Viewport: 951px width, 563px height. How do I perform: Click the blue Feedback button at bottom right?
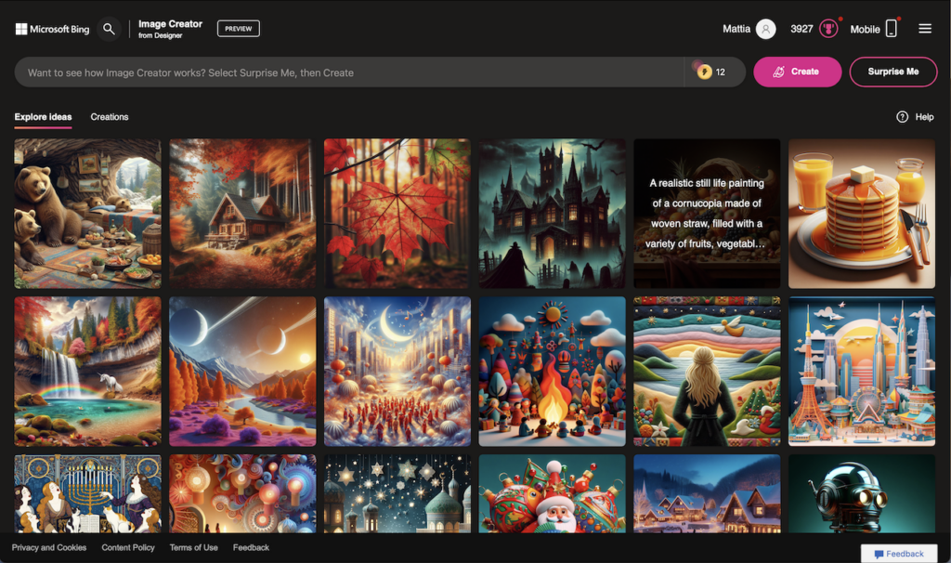tap(898, 554)
